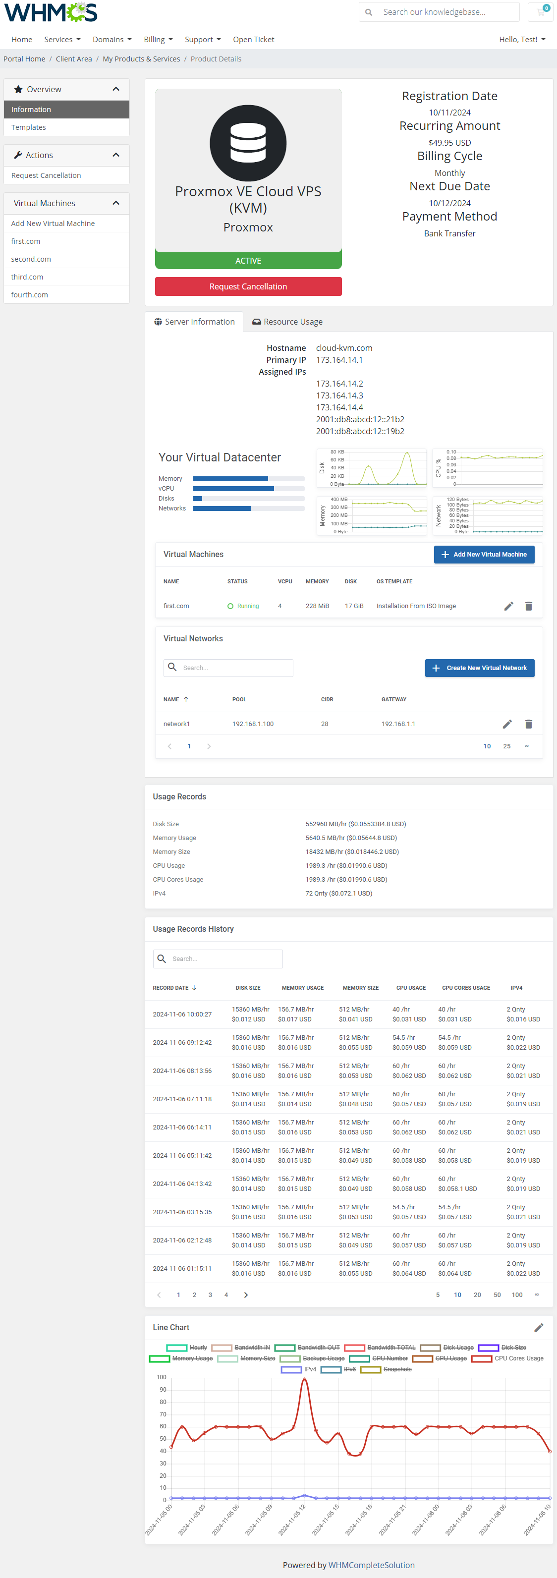Open the Support dropdown menu
557x1578 pixels.
[x=203, y=39]
